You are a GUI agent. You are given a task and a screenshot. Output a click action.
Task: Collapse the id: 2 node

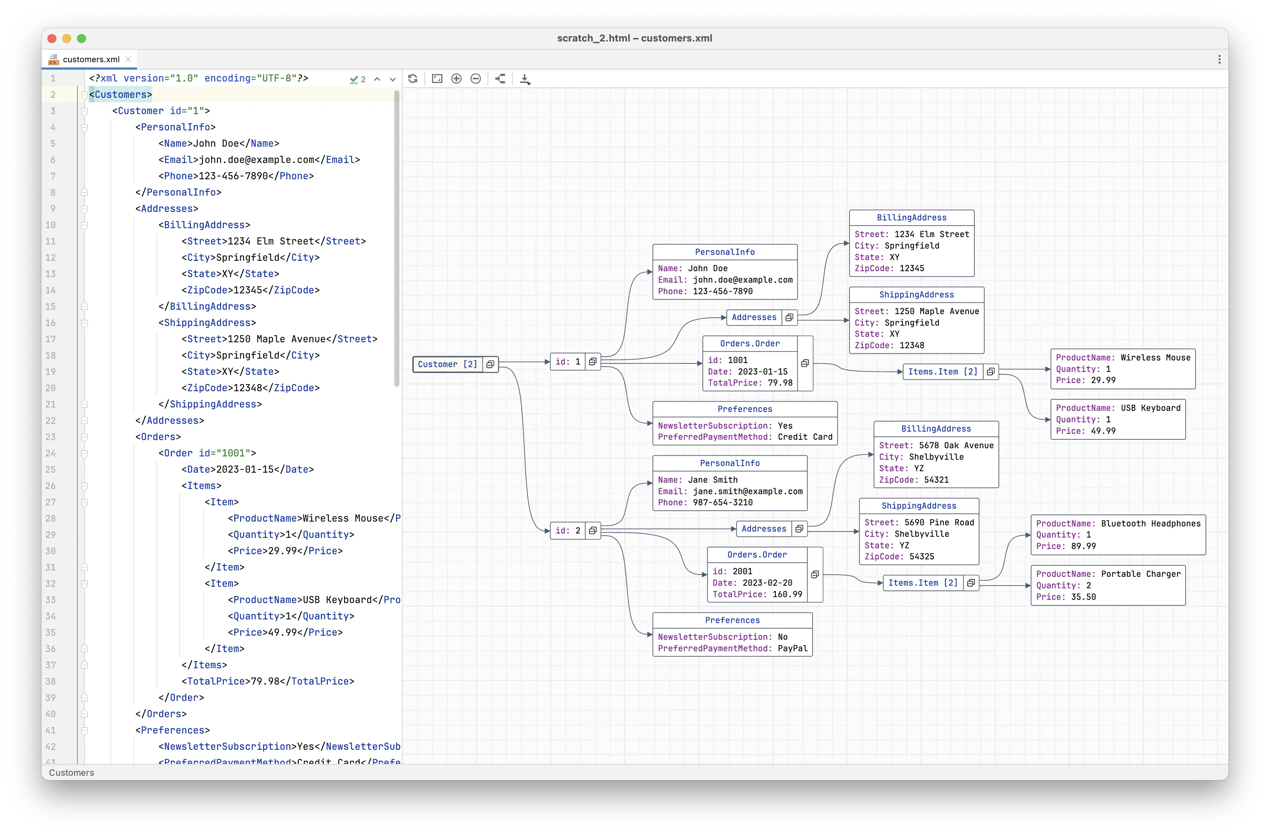pos(592,530)
